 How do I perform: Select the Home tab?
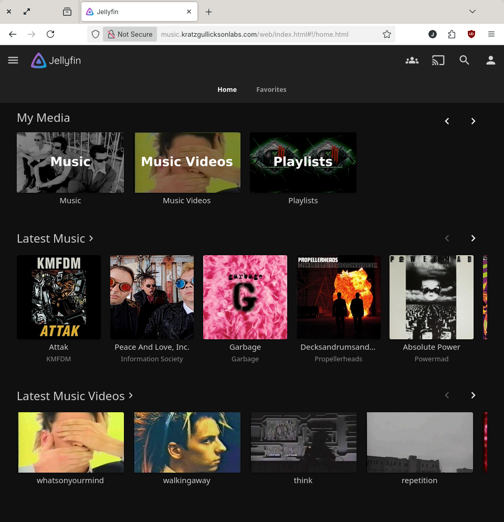227,90
